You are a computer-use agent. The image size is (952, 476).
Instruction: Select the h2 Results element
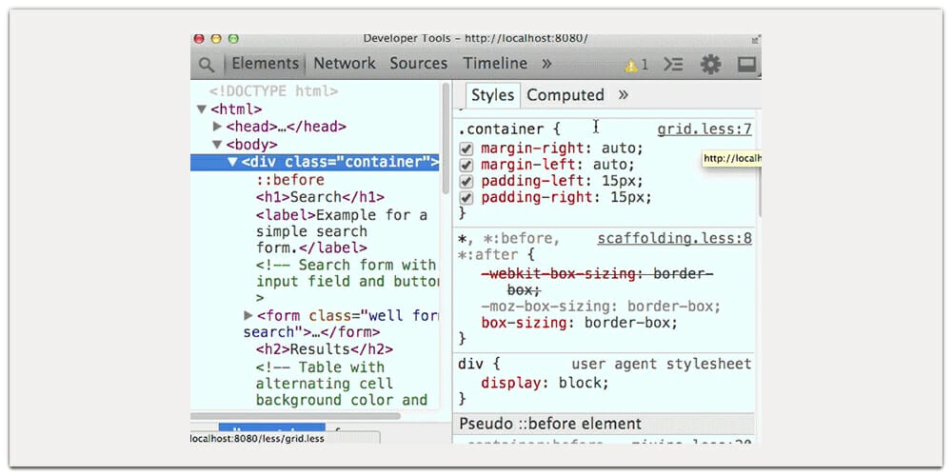click(x=325, y=349)
